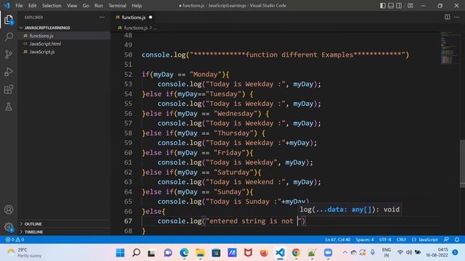Change end of line via CRLF
Image resolution: width=465 pixels, height=261 pixels.
pyautogui.click(x=401, y=240)
